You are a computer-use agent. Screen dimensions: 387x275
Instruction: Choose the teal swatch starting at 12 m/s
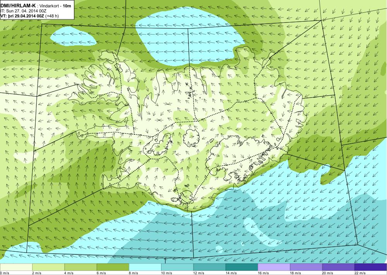[209, 267]
